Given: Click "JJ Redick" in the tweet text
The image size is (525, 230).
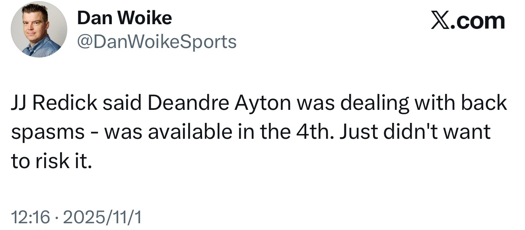Looking at the screenshot, I should (54, 103).
